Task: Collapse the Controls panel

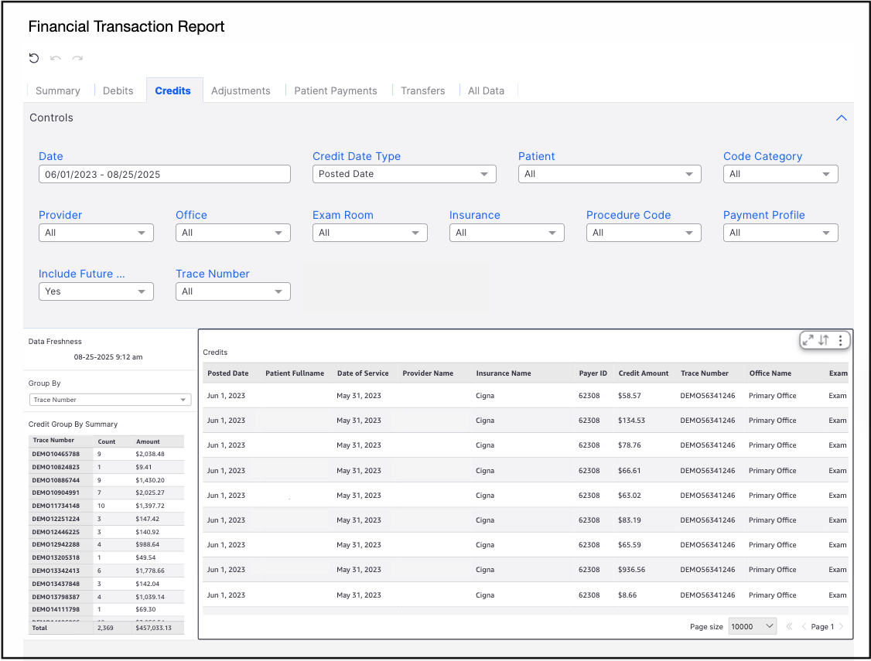Action: coord(842,118)
